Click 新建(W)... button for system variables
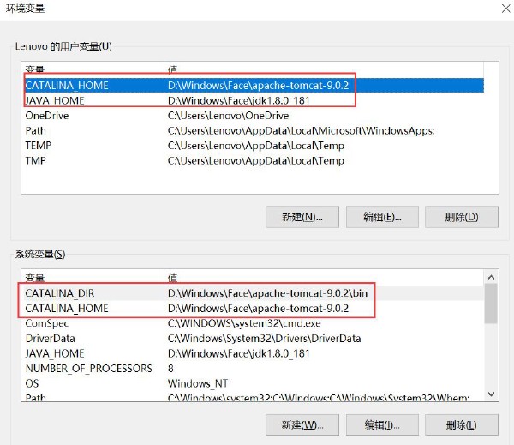This screenshot has width=514, height=445. coord(302,425)
